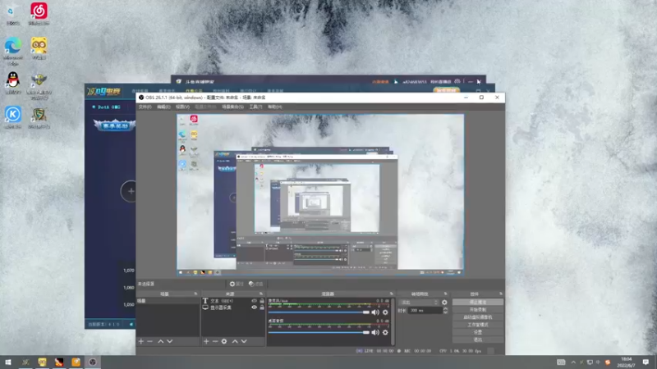Expand hidden system tray icons chevron
Image resolution: width=657 pixels, height=369 pixels.
tap(572, 362)
